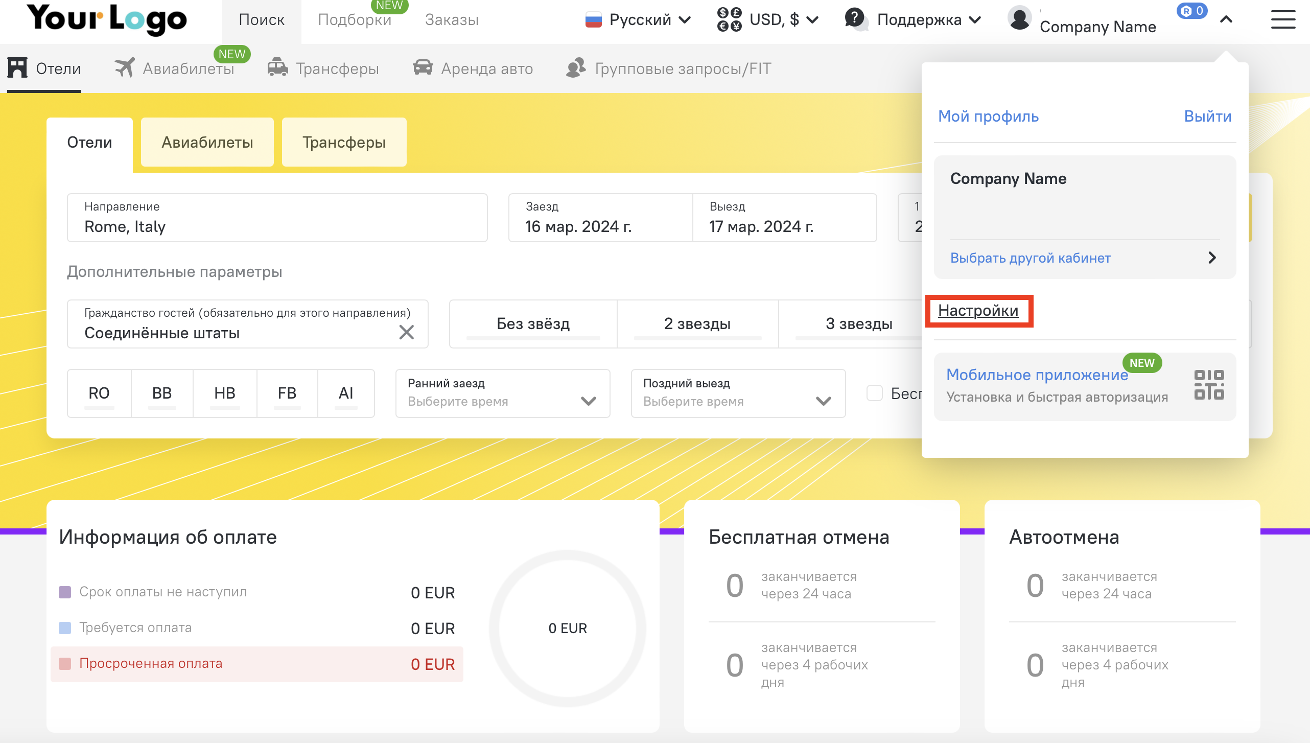Click the QR code icon for mobile app

1209,385
